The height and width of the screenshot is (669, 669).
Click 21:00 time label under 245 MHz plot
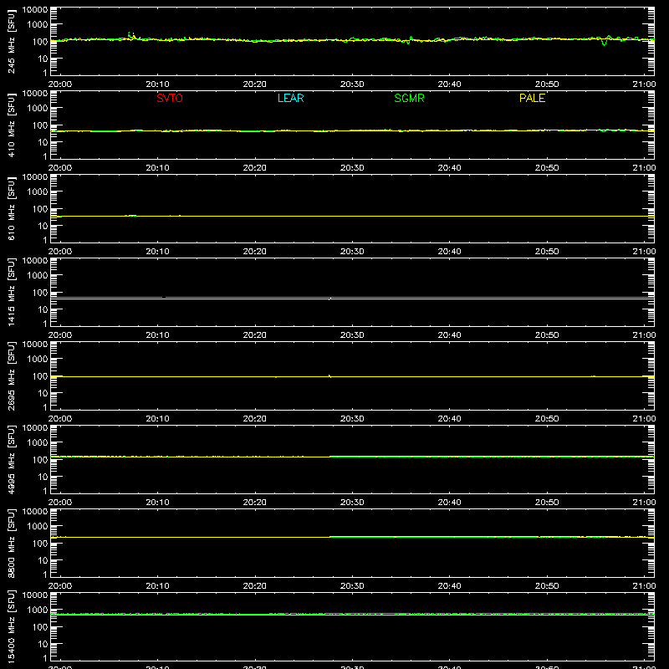click(x=644, y=84)
